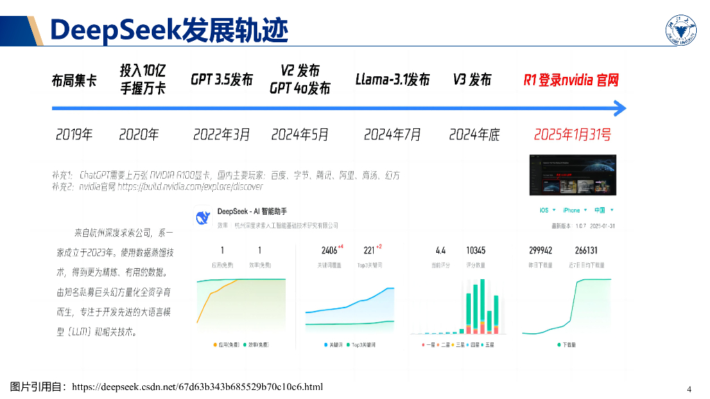Screen dimensions: 710x399
Task: Click the 299942 yesterday downloads value
Action: tap(541, 251)
